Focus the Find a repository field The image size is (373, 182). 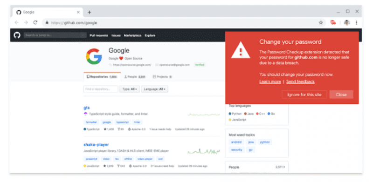point(101,89)
